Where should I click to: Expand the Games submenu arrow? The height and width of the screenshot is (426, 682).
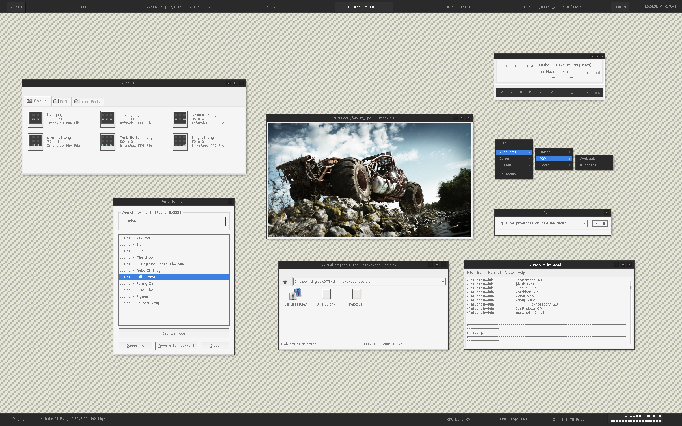pos(529,159)
